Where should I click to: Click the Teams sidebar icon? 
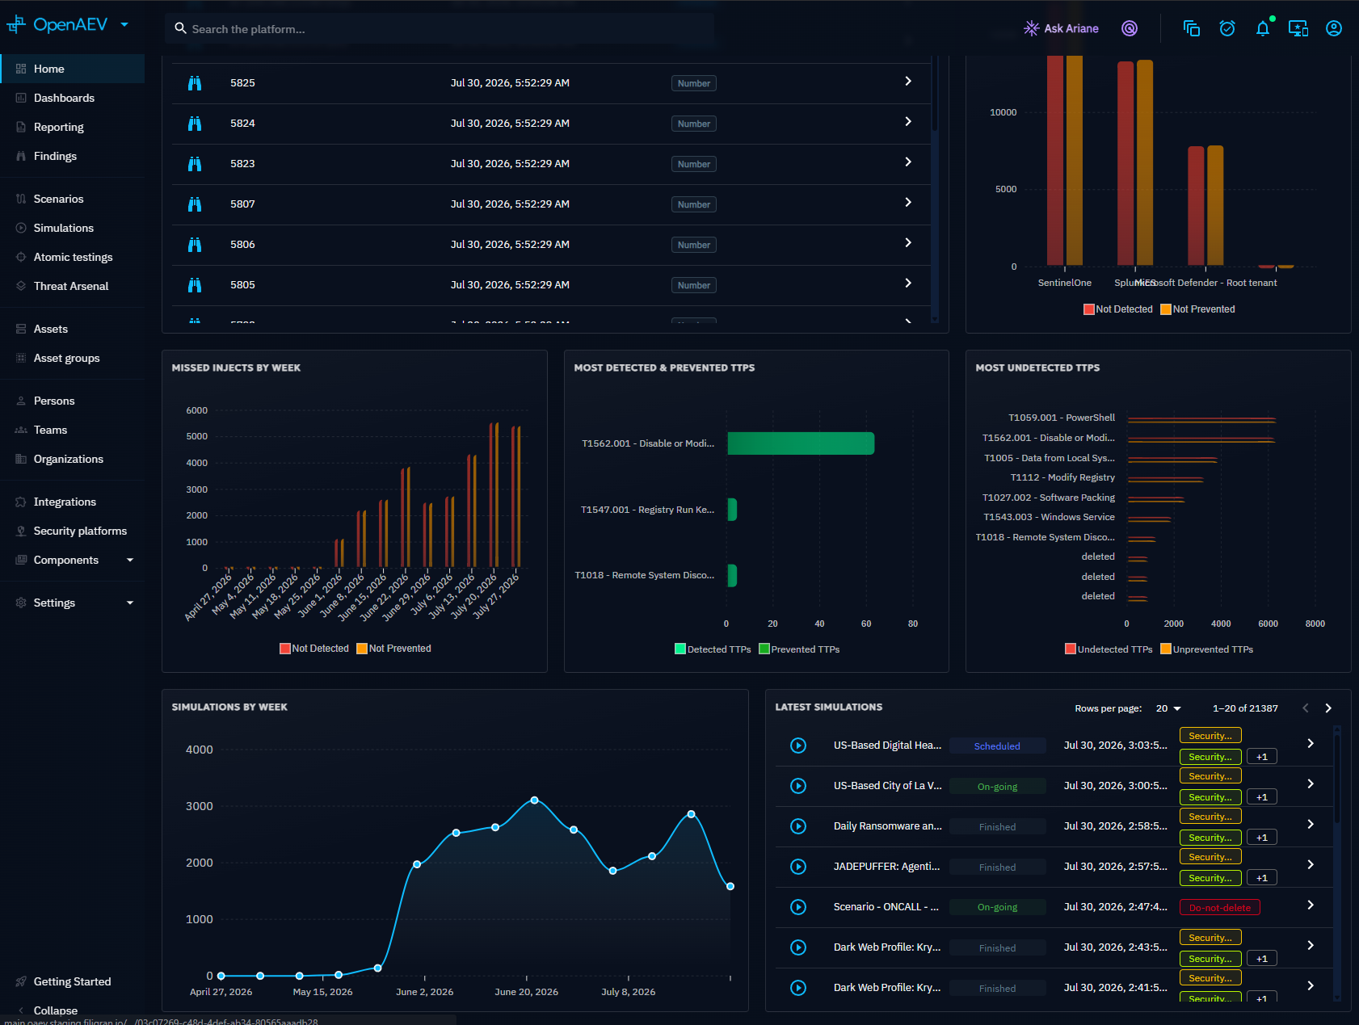tap(21, 430)
